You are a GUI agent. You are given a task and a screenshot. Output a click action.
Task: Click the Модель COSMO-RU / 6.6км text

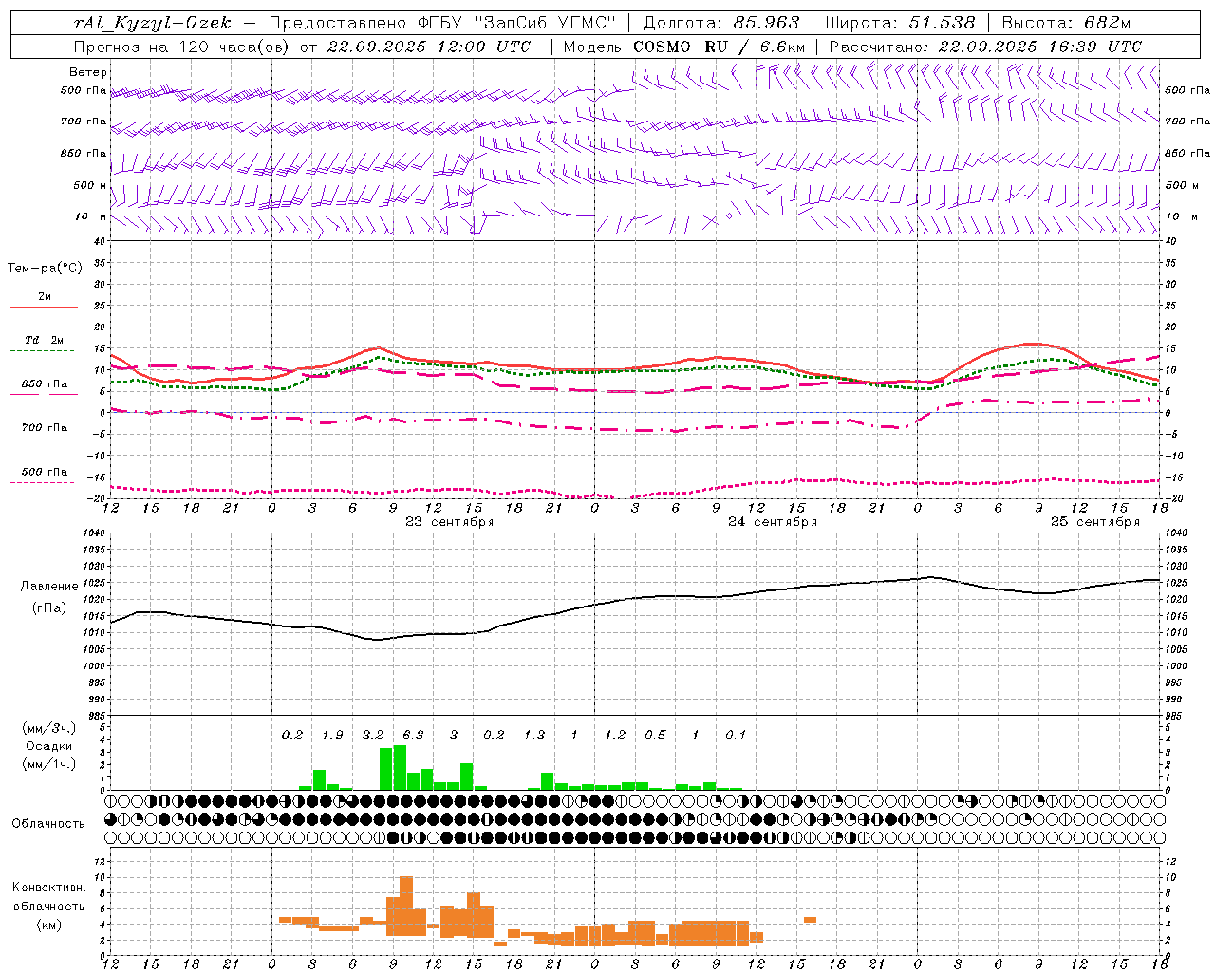coord(684,46)
